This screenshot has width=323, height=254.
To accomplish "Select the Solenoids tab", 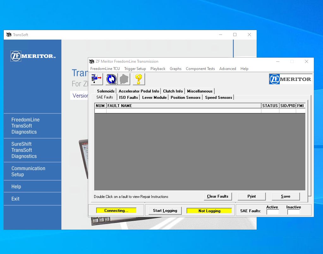I will click(x=106, y=91).
